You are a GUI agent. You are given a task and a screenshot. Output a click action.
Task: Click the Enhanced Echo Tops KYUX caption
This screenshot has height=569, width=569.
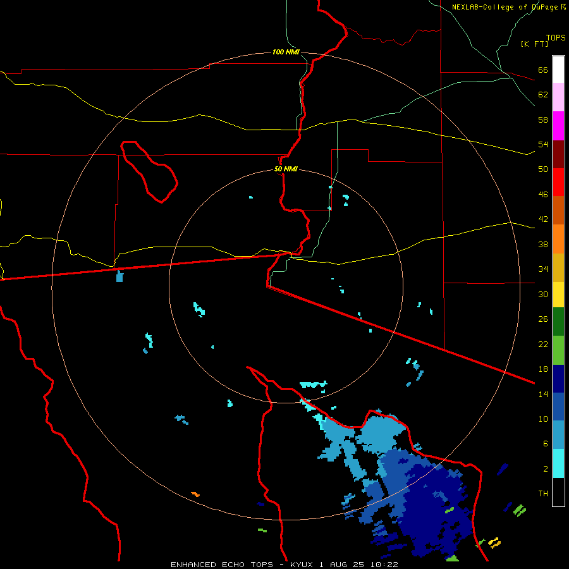point(284,565)
